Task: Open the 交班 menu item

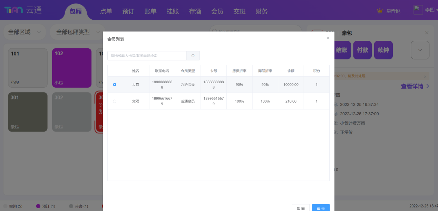Action: pos(240,11)
